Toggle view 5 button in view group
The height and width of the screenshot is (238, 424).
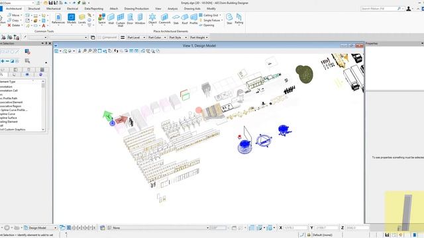[84, 227]
